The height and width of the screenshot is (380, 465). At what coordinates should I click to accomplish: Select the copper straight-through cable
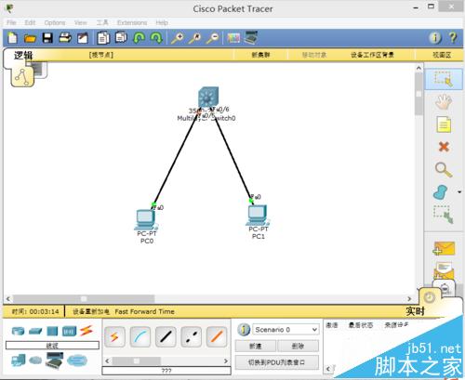166,336
